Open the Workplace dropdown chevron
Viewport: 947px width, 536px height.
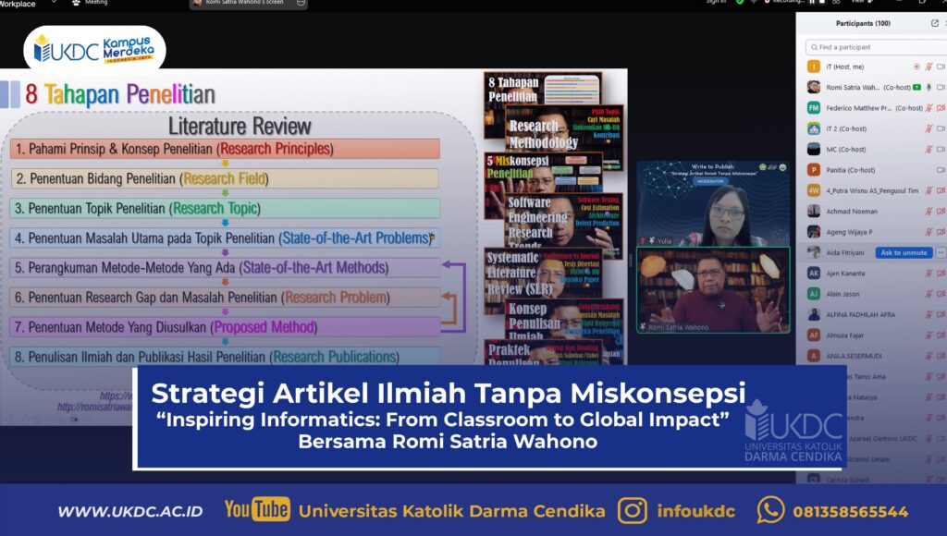tap(55, 3)
